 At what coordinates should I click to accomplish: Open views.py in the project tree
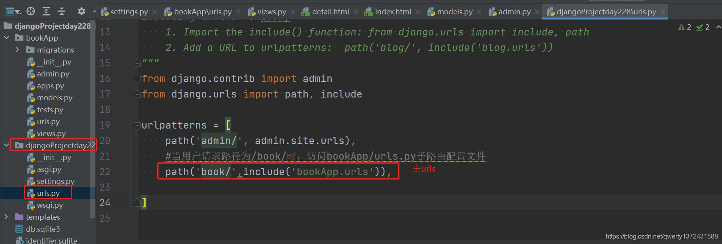point(51,133)
